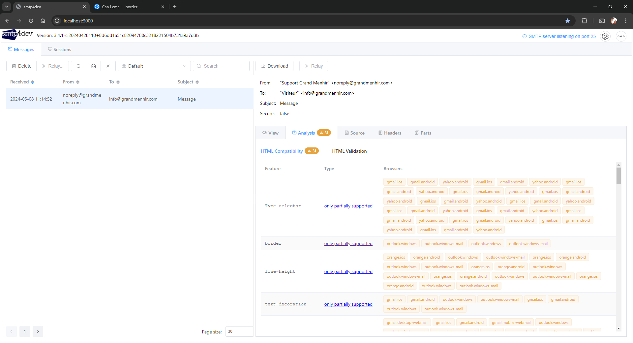Go to browser home page
Viewport: 633px width, 343px height.
click(x=43, y=21)
